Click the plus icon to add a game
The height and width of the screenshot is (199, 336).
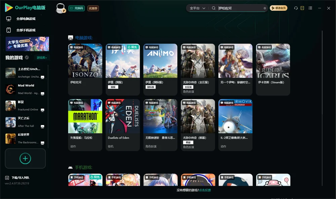point(25,158)
